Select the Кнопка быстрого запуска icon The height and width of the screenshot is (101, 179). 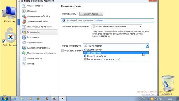[24, 48]
